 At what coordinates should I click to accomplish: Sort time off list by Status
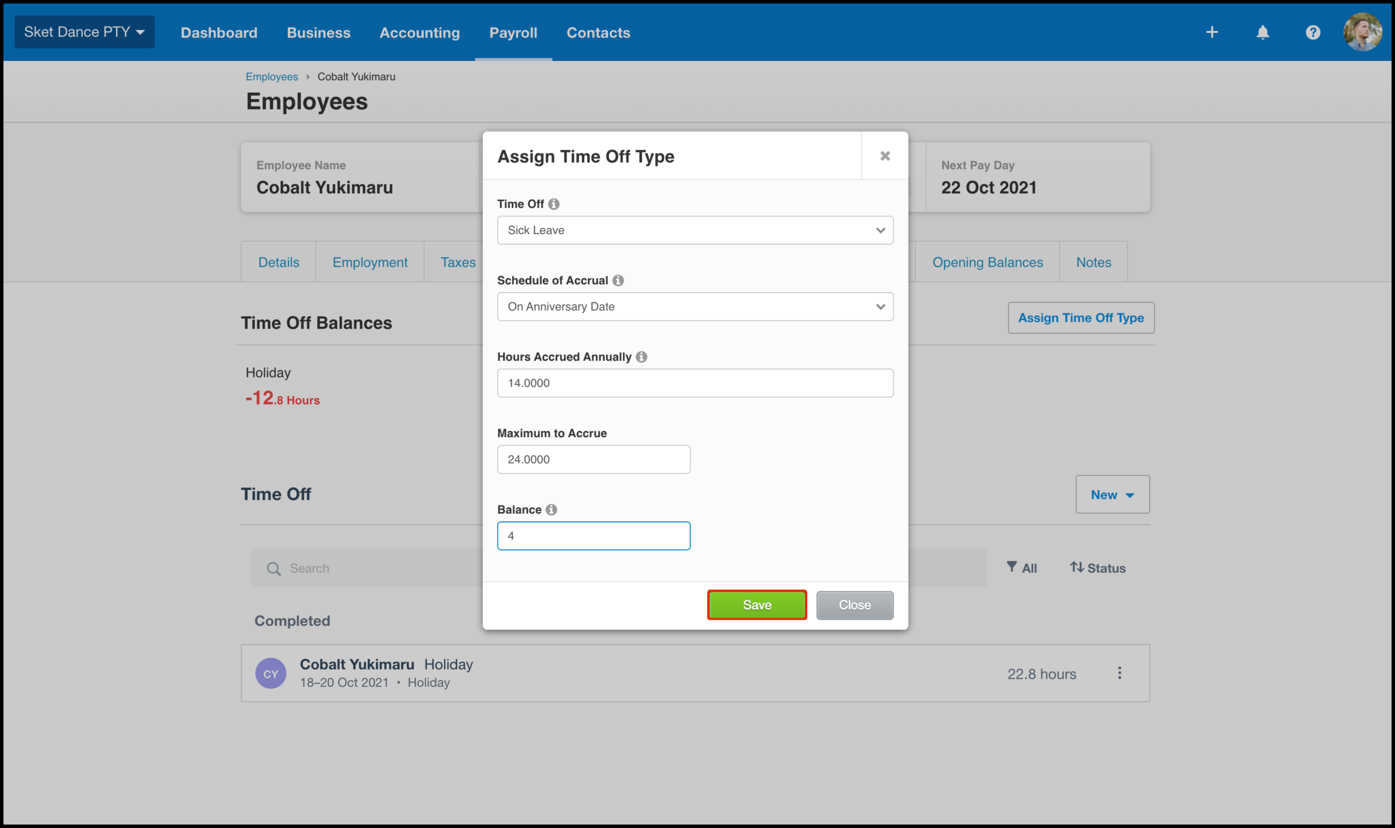(x=1097, y=568)
